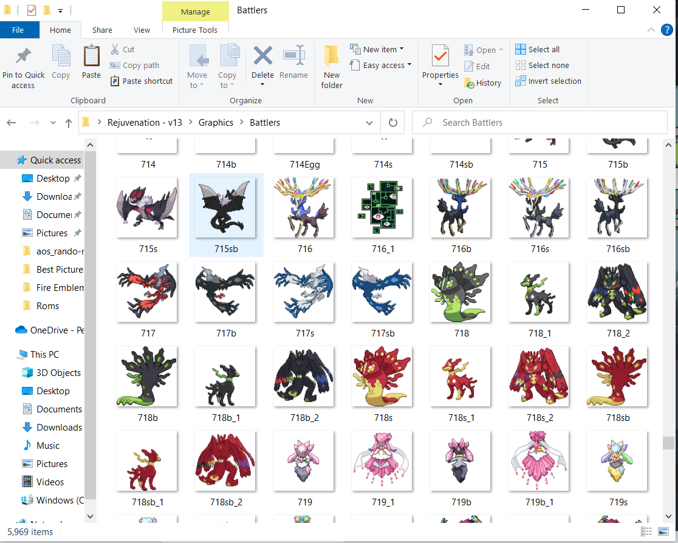The image size is (678, 543).
Task: Switch to details view layout icon
Action: click(x=646, y=531)
